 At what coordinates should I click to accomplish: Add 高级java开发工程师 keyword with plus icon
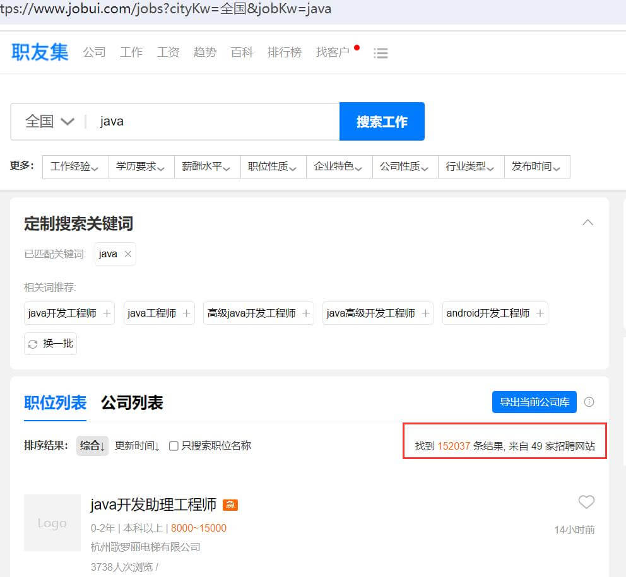pos(306,313)
